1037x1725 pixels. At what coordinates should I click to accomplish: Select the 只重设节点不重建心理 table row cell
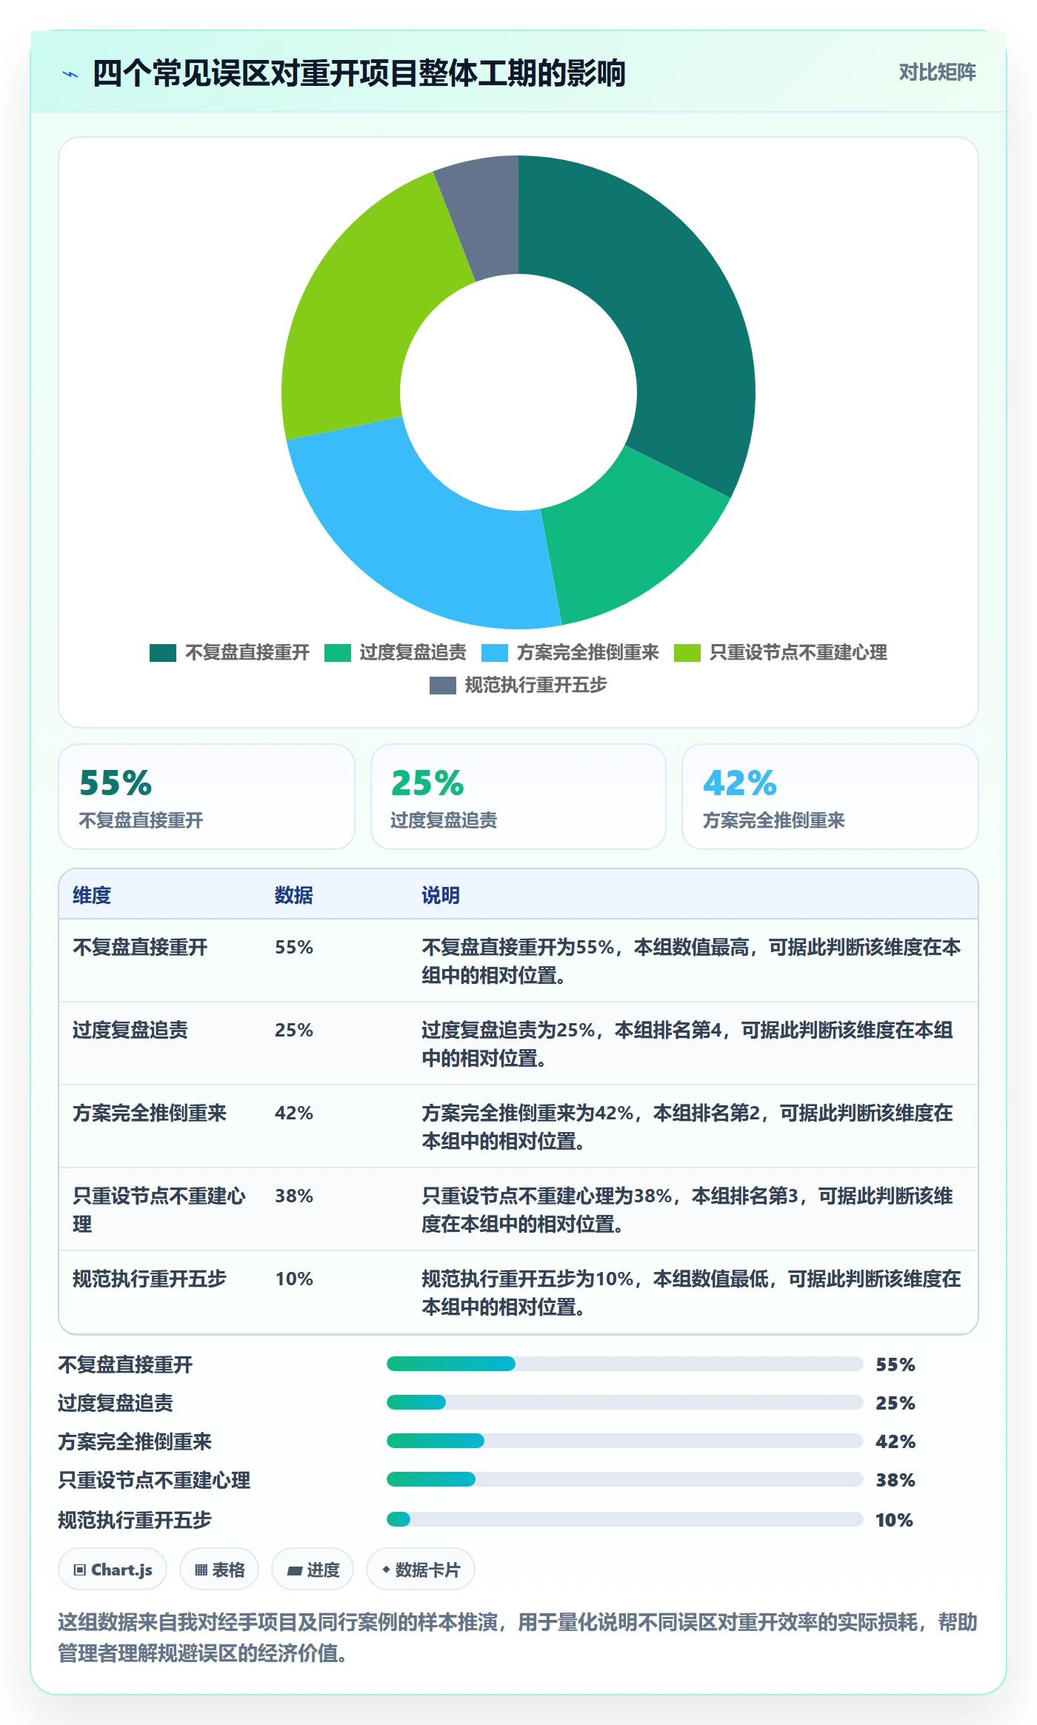[159, 1210]
